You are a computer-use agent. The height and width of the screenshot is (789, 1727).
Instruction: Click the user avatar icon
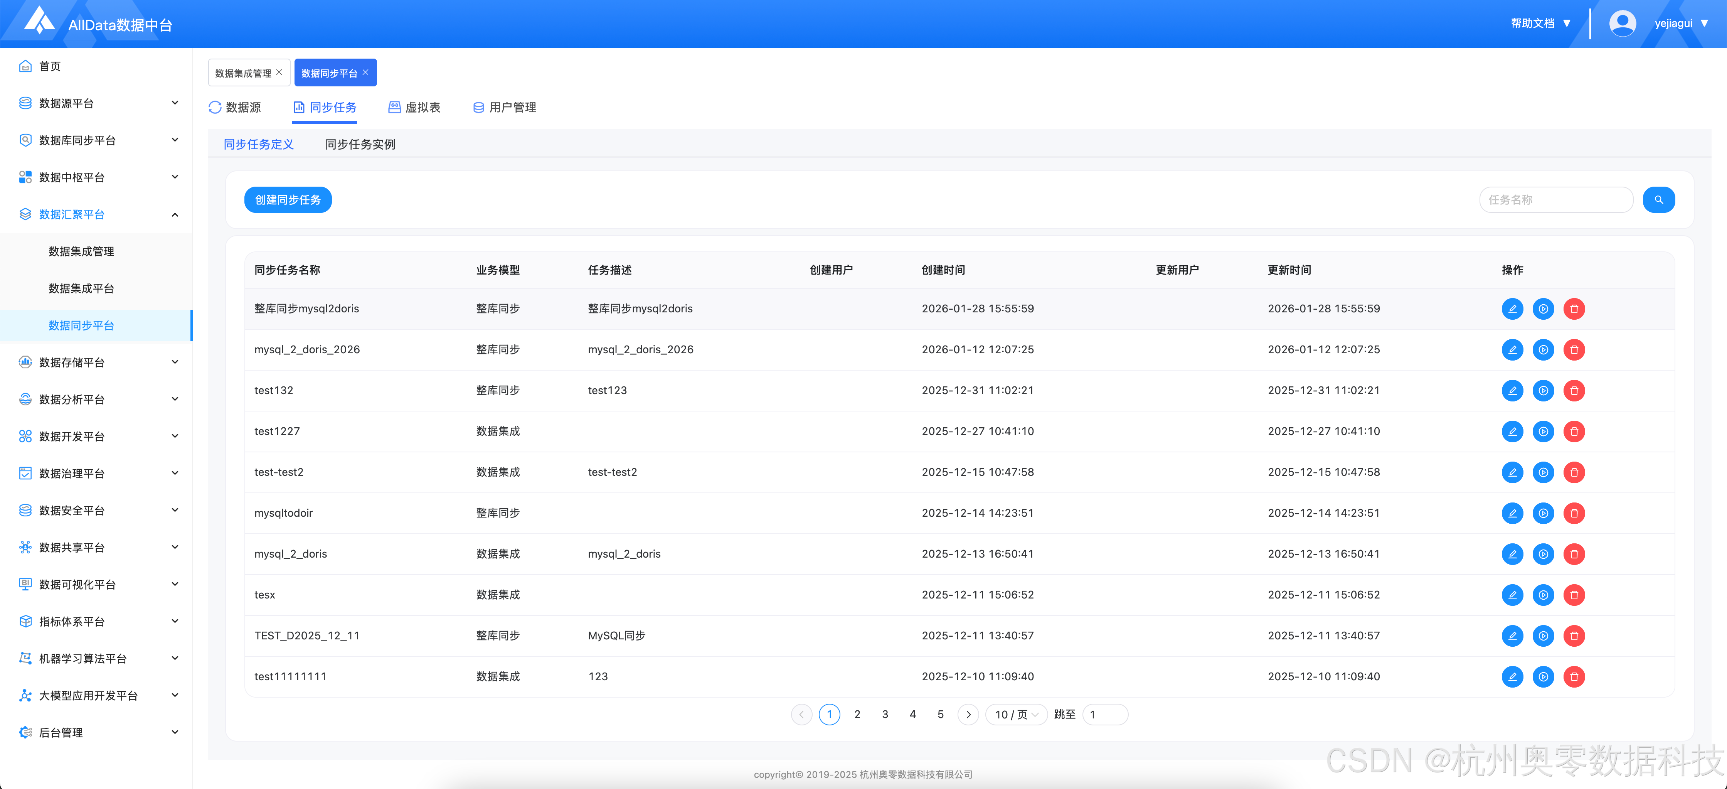[1622, 24]
